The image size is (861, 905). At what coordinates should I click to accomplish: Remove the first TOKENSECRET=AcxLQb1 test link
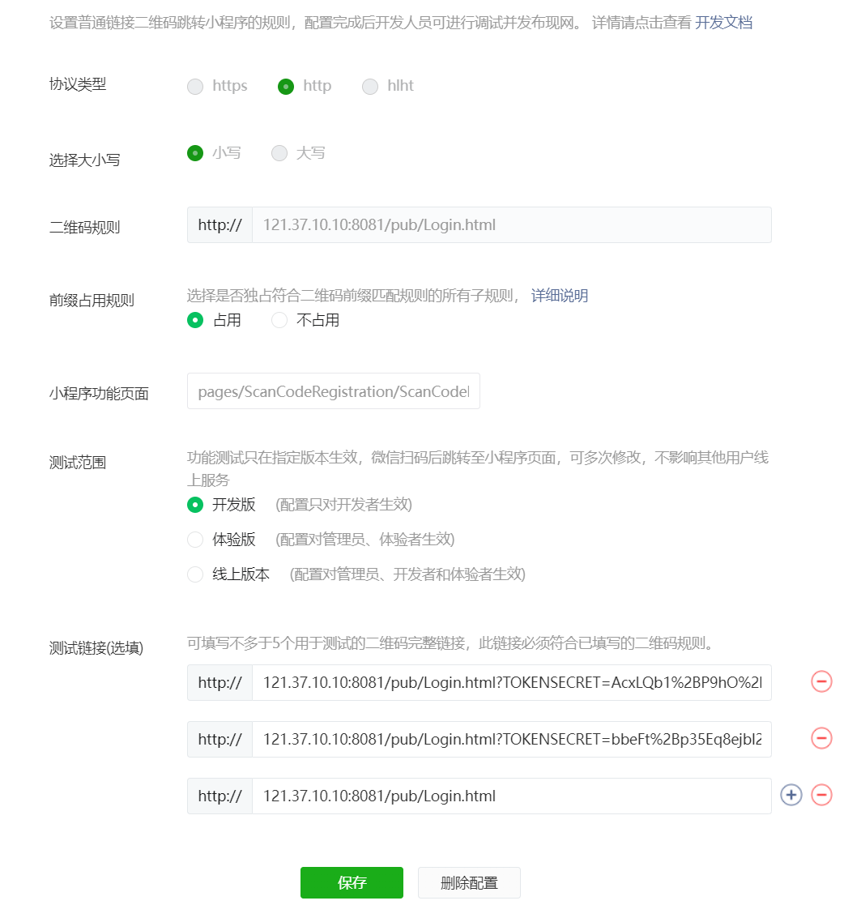coord(821,681)
